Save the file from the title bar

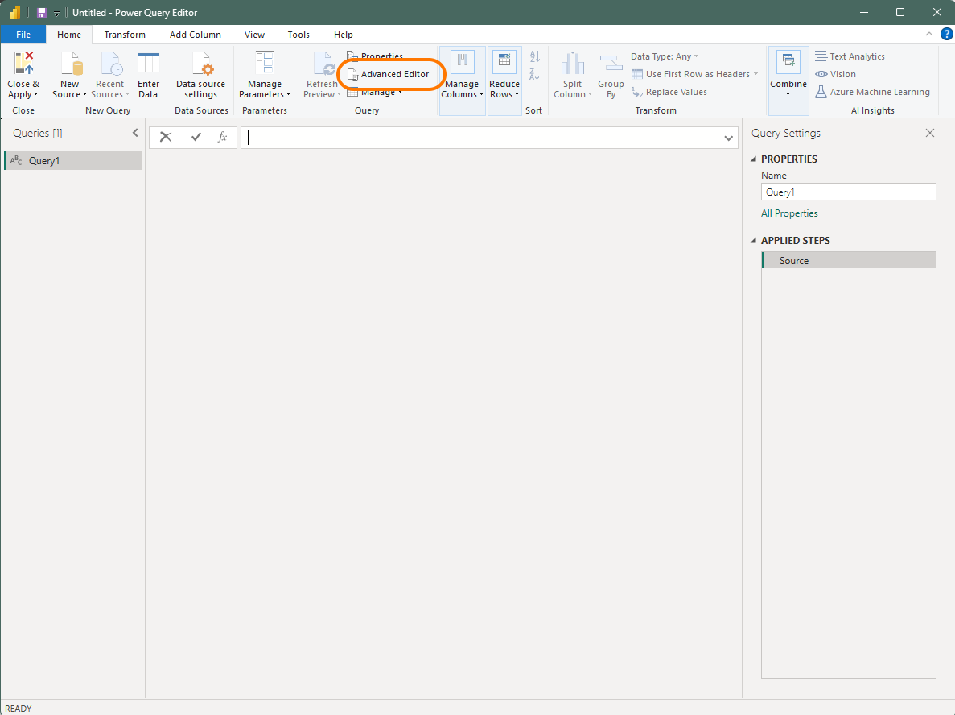pyautogui.click(x=40, y=12)
